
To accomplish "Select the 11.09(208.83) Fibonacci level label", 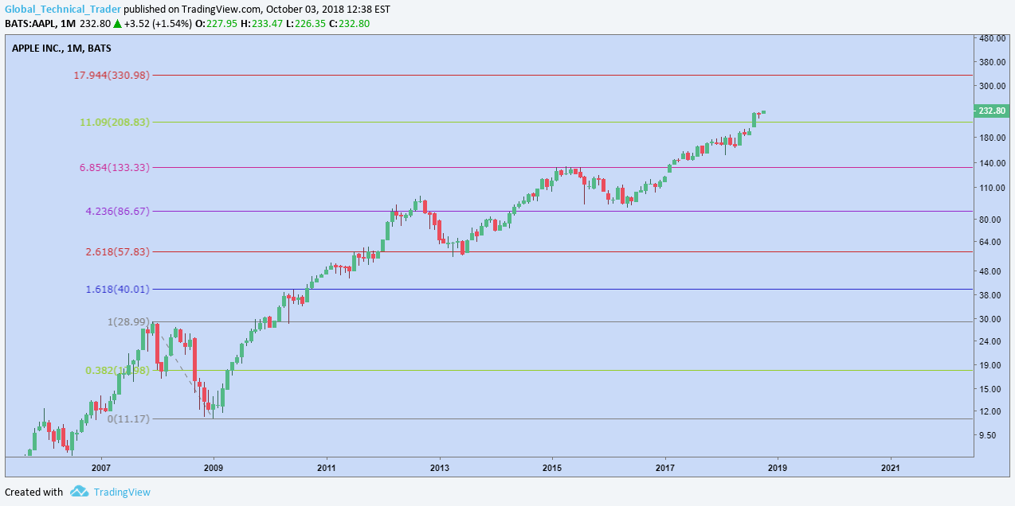I will [x=114, y=122].
